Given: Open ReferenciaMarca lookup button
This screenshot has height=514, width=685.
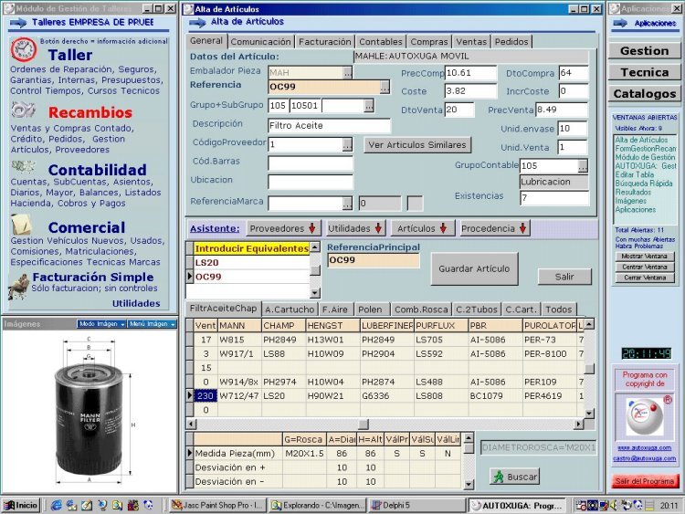Looking at the screenshot, I should tap(347, 203).
